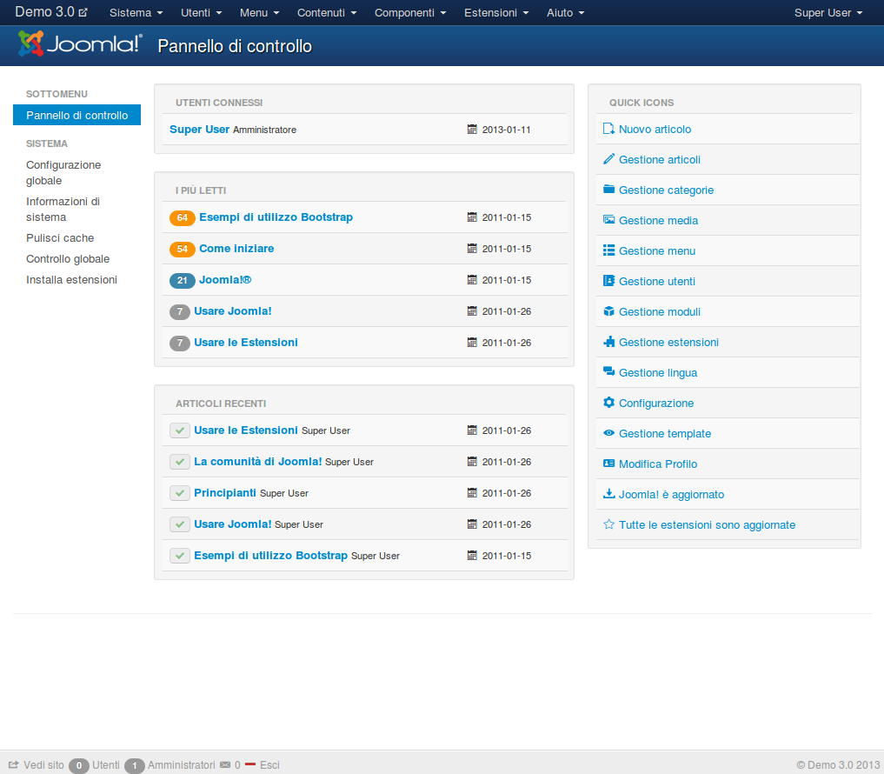Open the Sistema dropdown menu
This screenshot has height=774, width=884.
click(136, 12)
